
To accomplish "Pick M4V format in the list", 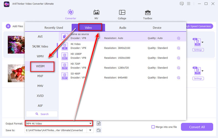I will coord(40,86).
